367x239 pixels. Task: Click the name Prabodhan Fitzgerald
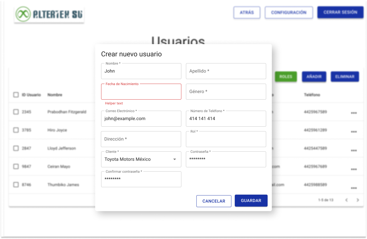[67, 112]
